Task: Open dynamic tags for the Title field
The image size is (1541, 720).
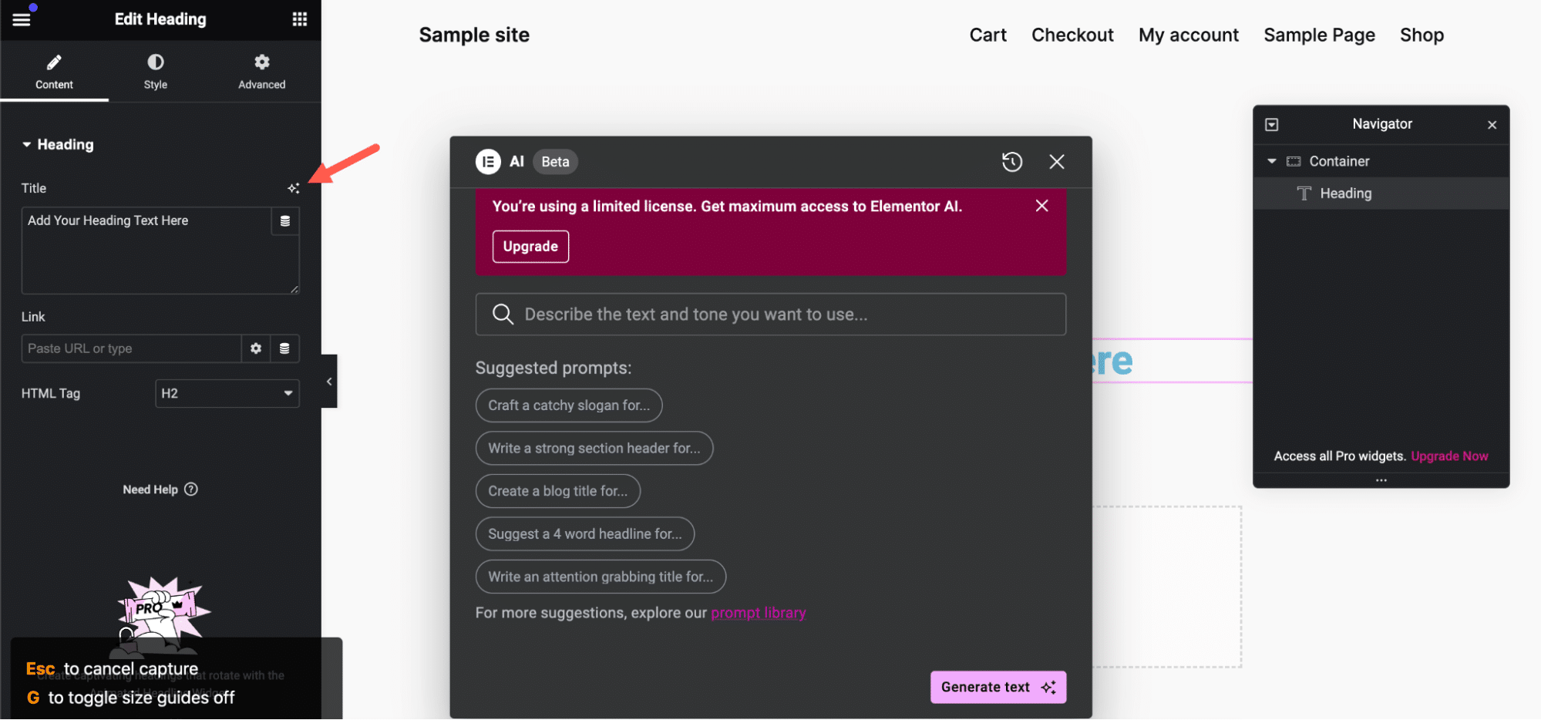Action: tap(284, 221)
